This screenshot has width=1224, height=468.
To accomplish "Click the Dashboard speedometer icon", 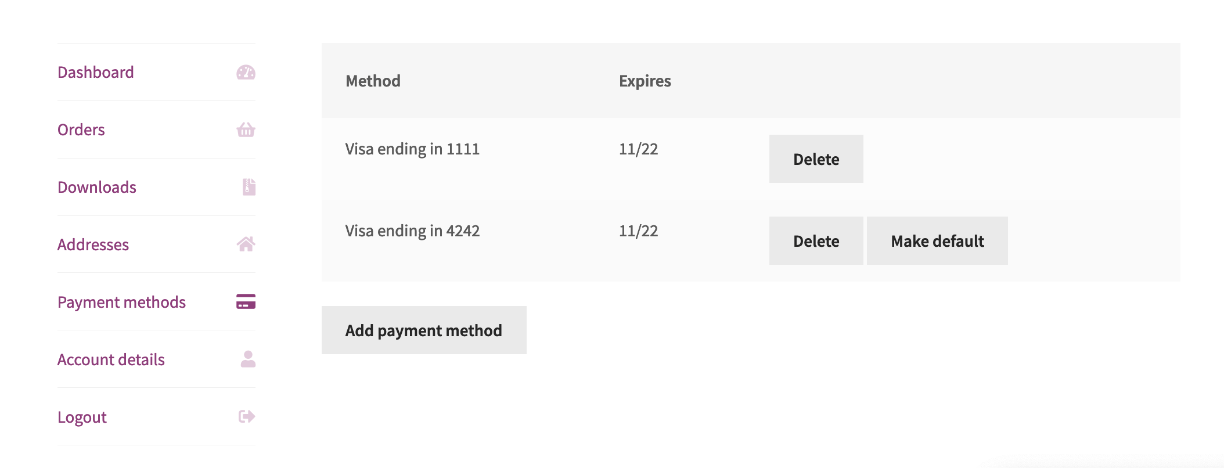I will [x=246, y=73].
